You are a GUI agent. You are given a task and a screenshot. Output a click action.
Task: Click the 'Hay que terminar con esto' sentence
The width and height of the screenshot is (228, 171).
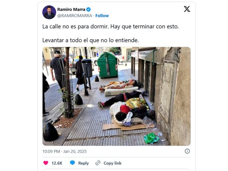[x=145, y=27]
